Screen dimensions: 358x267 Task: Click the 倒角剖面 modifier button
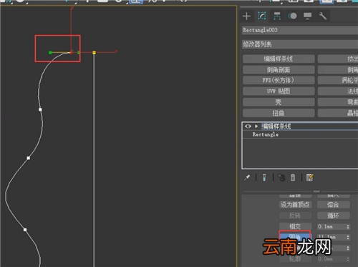tap(279, 70)
